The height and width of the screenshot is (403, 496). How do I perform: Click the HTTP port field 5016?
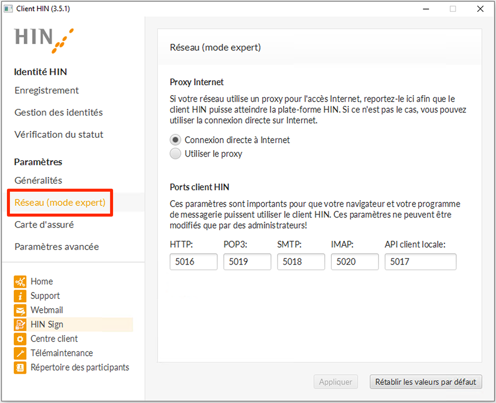(193, 262)
